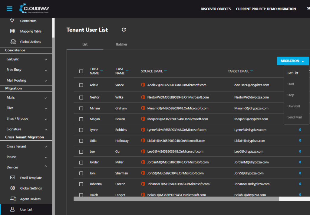Open Agent Devices icon
This screenshot has width=310, height=215.
[13, 199]
